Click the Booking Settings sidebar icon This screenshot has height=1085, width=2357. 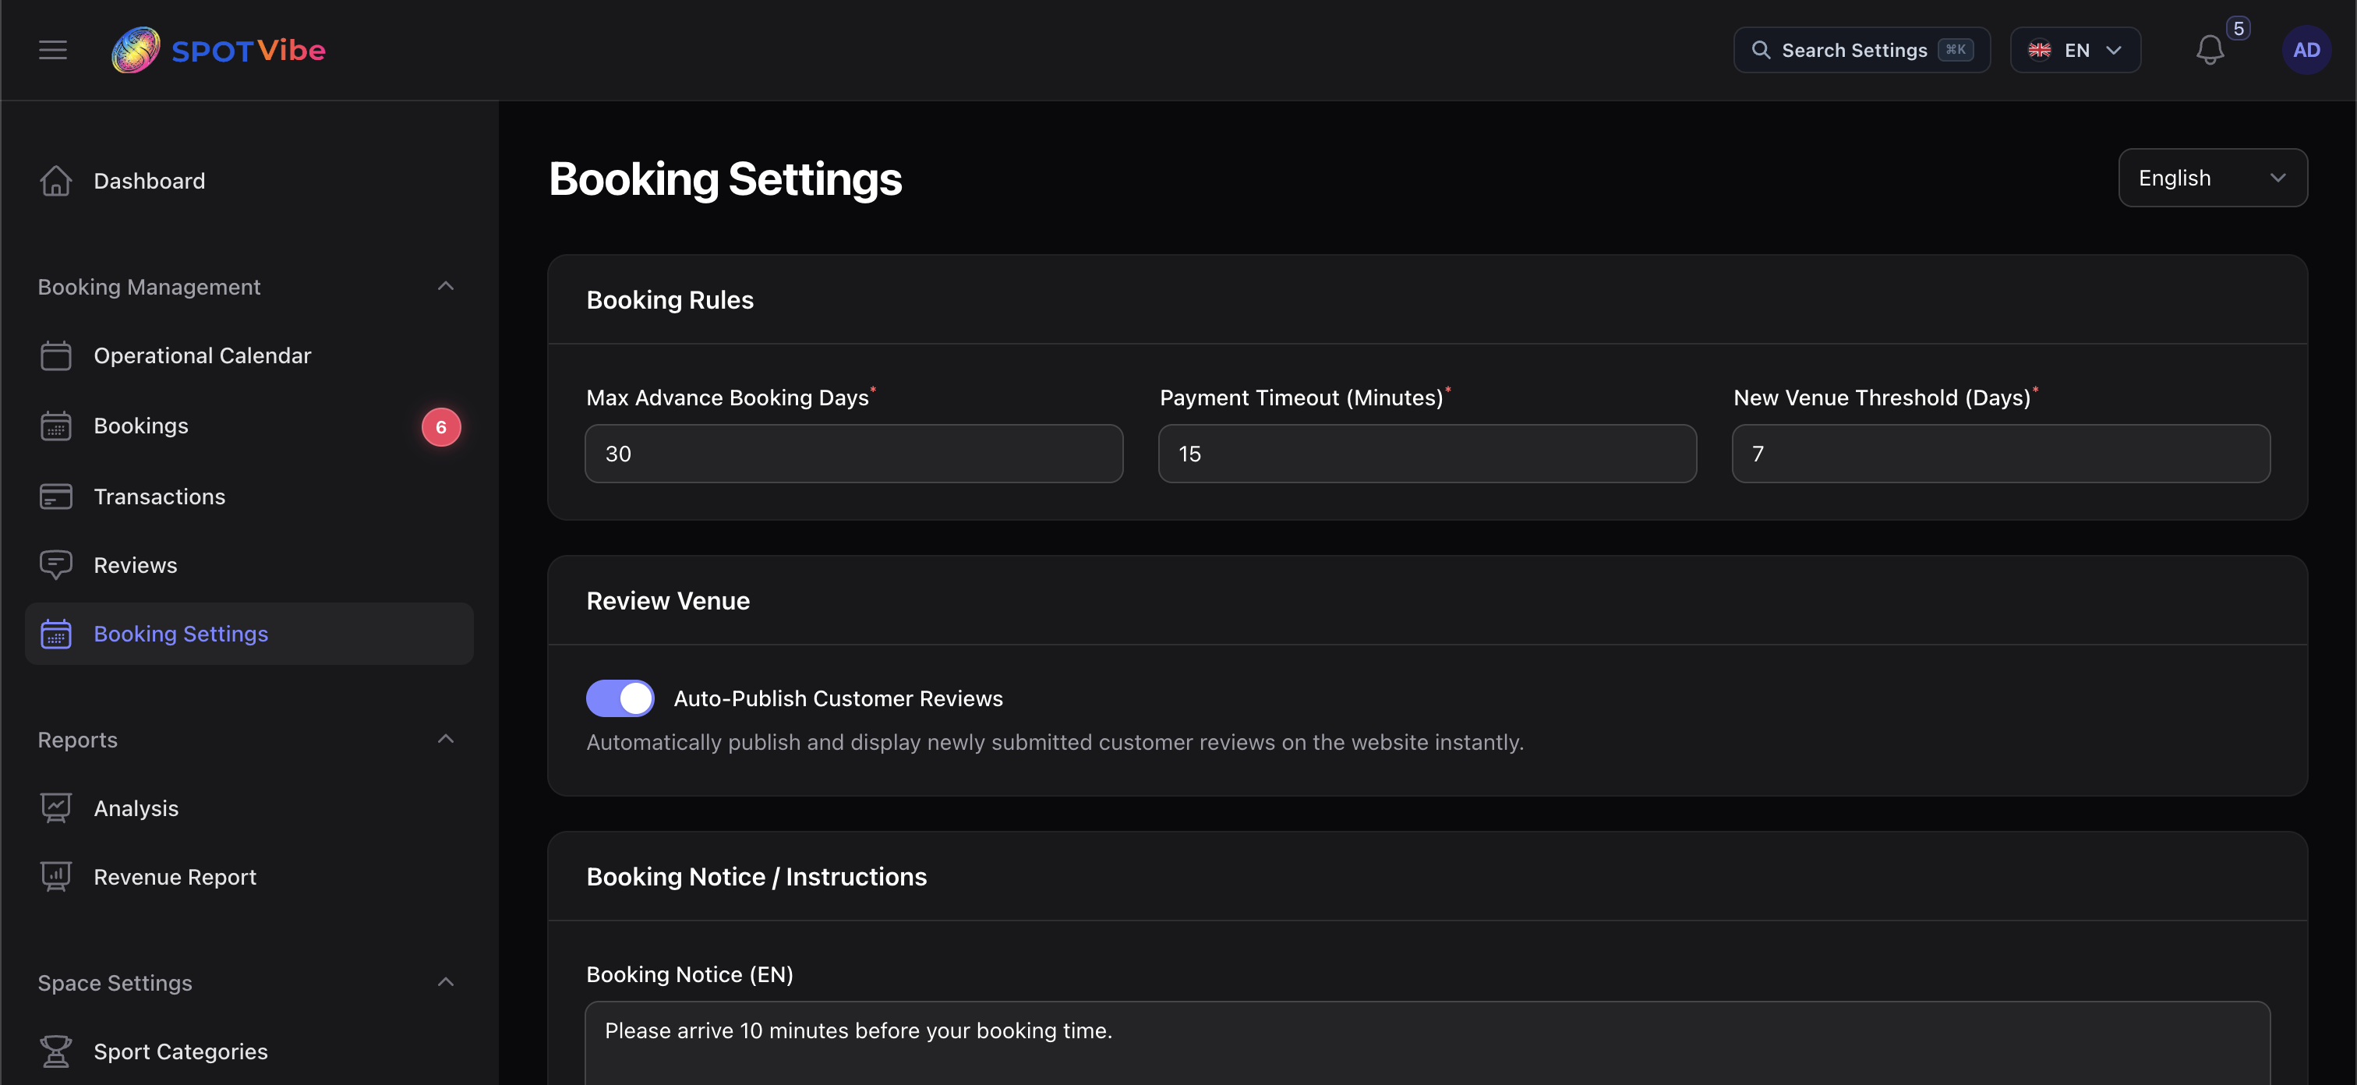coord(56,633)
